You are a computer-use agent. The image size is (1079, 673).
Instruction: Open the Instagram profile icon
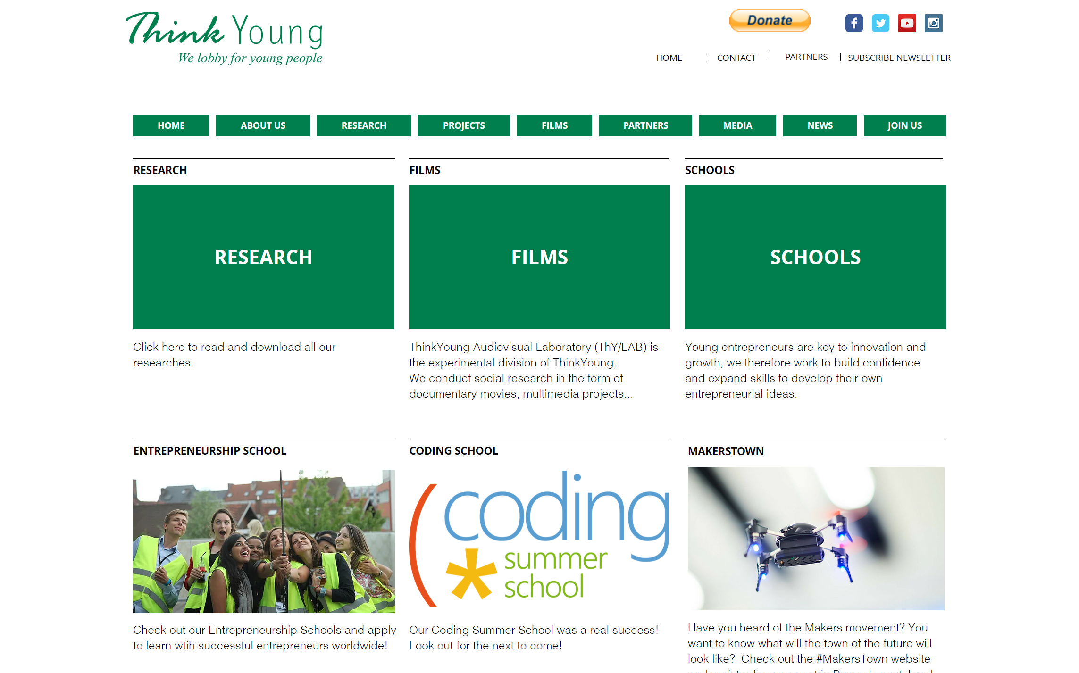pos(933,23)
